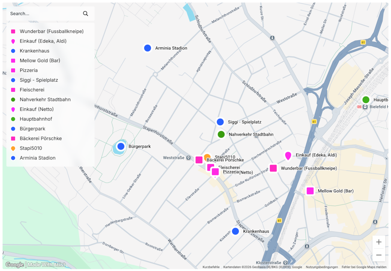Open the Hauptbahnhof green map marker
The width and height of the screenshot is (391, 271).
[x=366, y=100]
